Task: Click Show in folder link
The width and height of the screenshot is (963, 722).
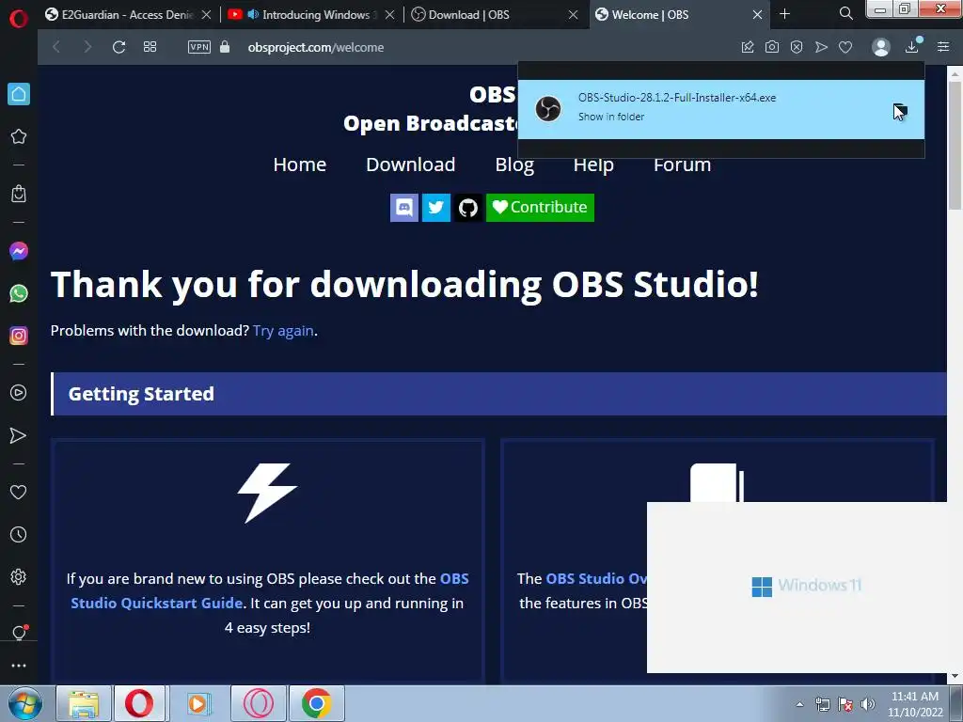Action: pyautogui.click(x=611, y=117)
